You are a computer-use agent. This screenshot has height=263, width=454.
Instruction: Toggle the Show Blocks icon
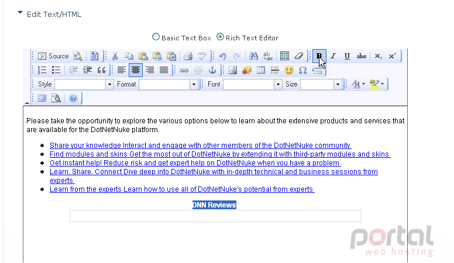56,98
